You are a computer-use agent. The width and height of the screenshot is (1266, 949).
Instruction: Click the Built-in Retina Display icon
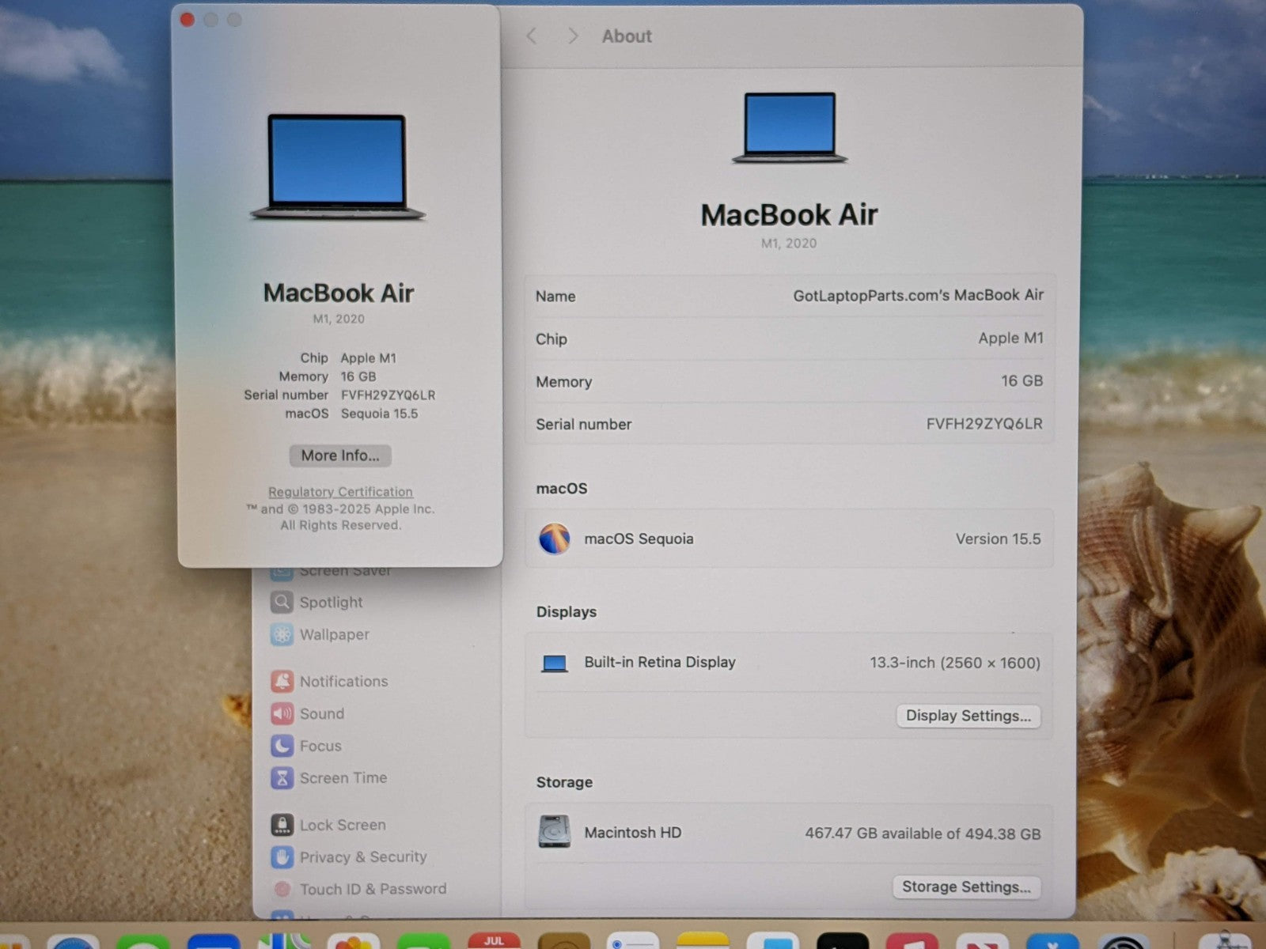554,664
